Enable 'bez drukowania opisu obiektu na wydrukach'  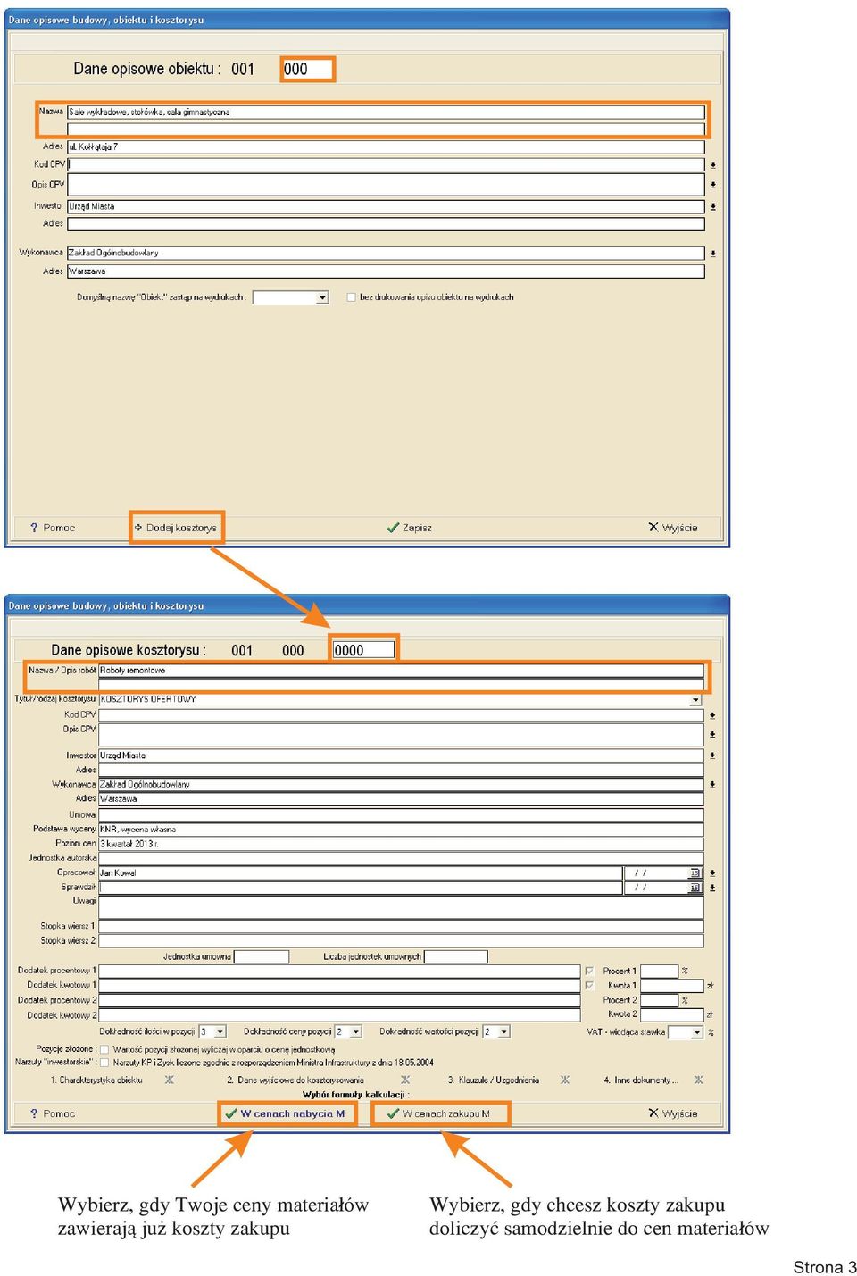coord(351,297)
